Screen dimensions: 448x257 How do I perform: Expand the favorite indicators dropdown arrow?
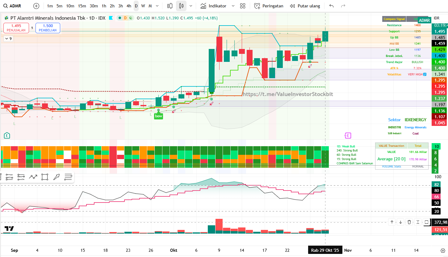[233, 6]
